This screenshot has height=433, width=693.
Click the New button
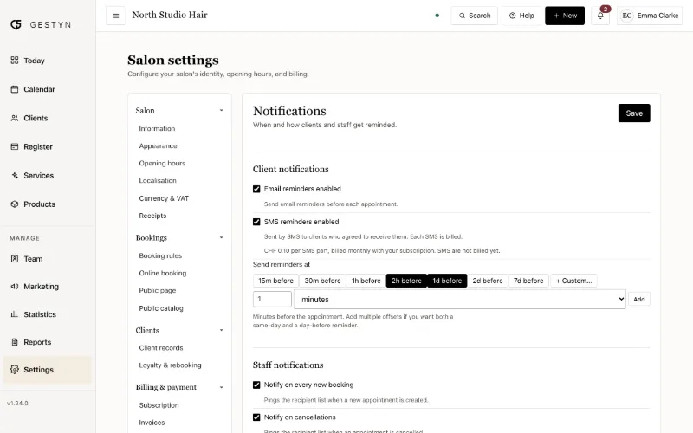[565, 16]
